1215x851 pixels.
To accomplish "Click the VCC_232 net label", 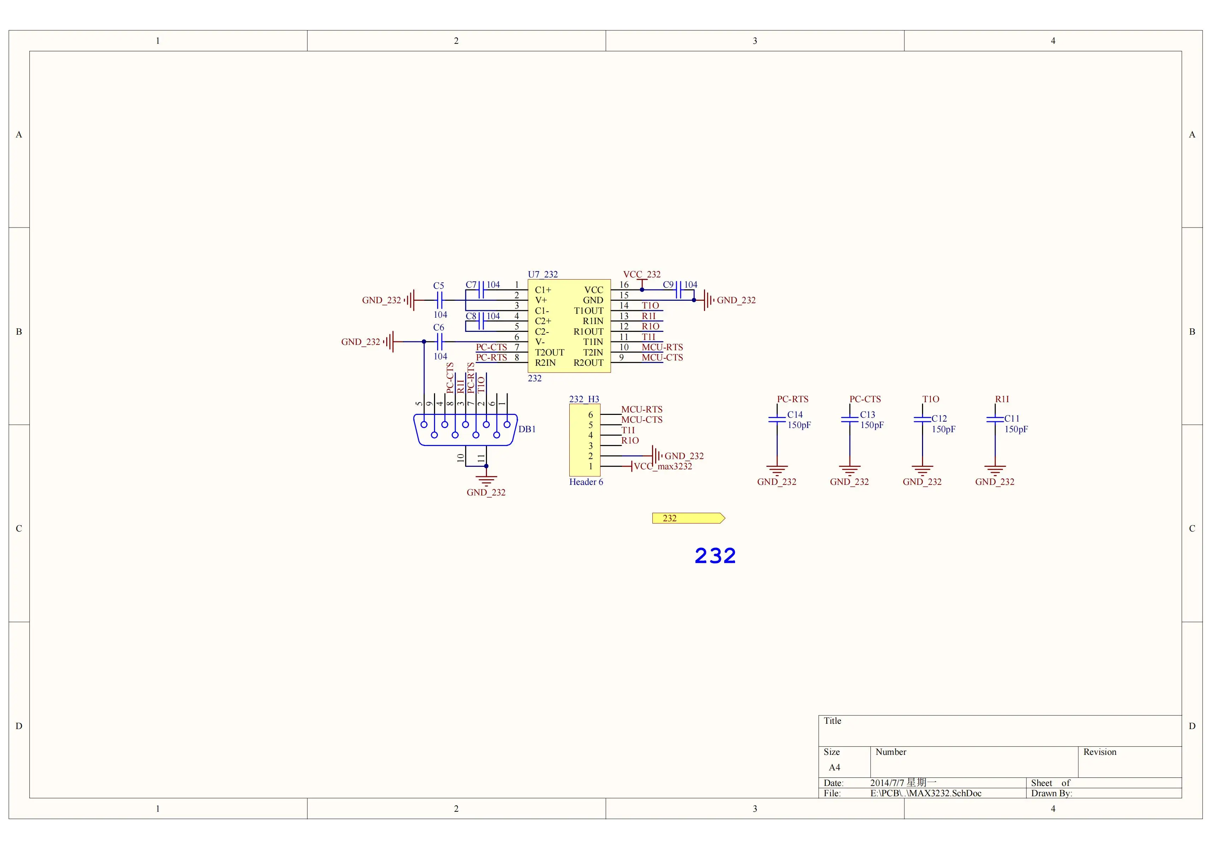I will click(642, 274).
